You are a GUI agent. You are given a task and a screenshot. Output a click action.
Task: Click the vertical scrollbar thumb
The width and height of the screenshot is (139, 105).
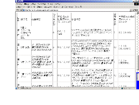pyautogui.click(x=138, y=63)
